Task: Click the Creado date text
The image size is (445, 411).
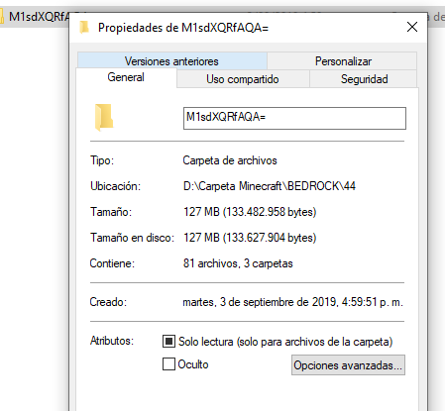Action: pos(292,302)
